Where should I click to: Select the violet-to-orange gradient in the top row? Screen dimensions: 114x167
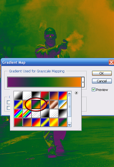point(54,96)
